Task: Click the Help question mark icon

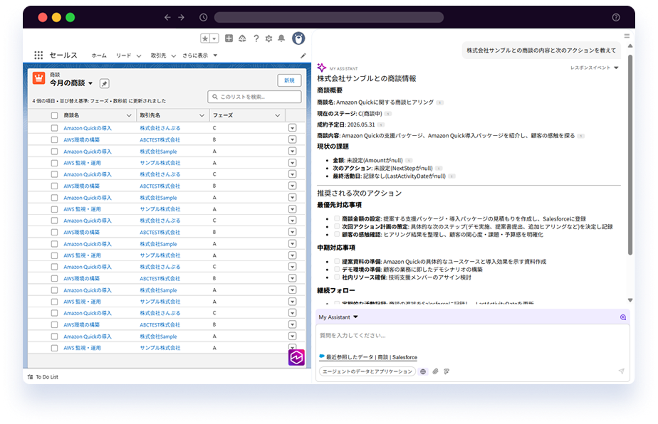Action: point(256,38)
